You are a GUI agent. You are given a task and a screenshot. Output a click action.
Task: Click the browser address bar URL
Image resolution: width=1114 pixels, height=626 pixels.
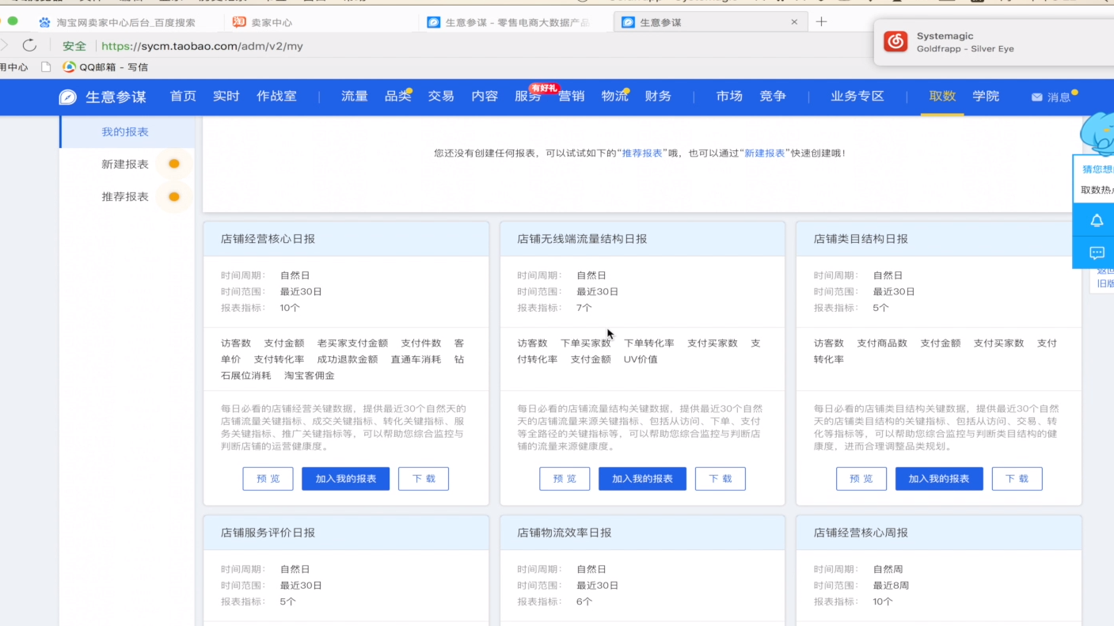tap(203, 46)
